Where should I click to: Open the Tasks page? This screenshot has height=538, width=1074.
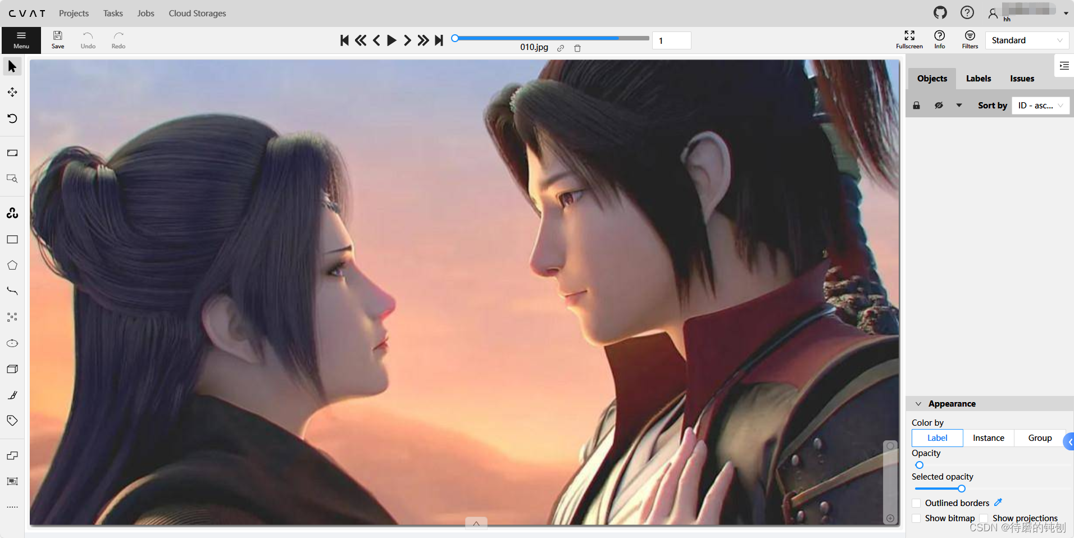click(x=113, y=13)
